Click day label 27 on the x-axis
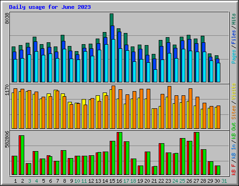This screenshot has width=239, height=186. click(x=196, y=181)
